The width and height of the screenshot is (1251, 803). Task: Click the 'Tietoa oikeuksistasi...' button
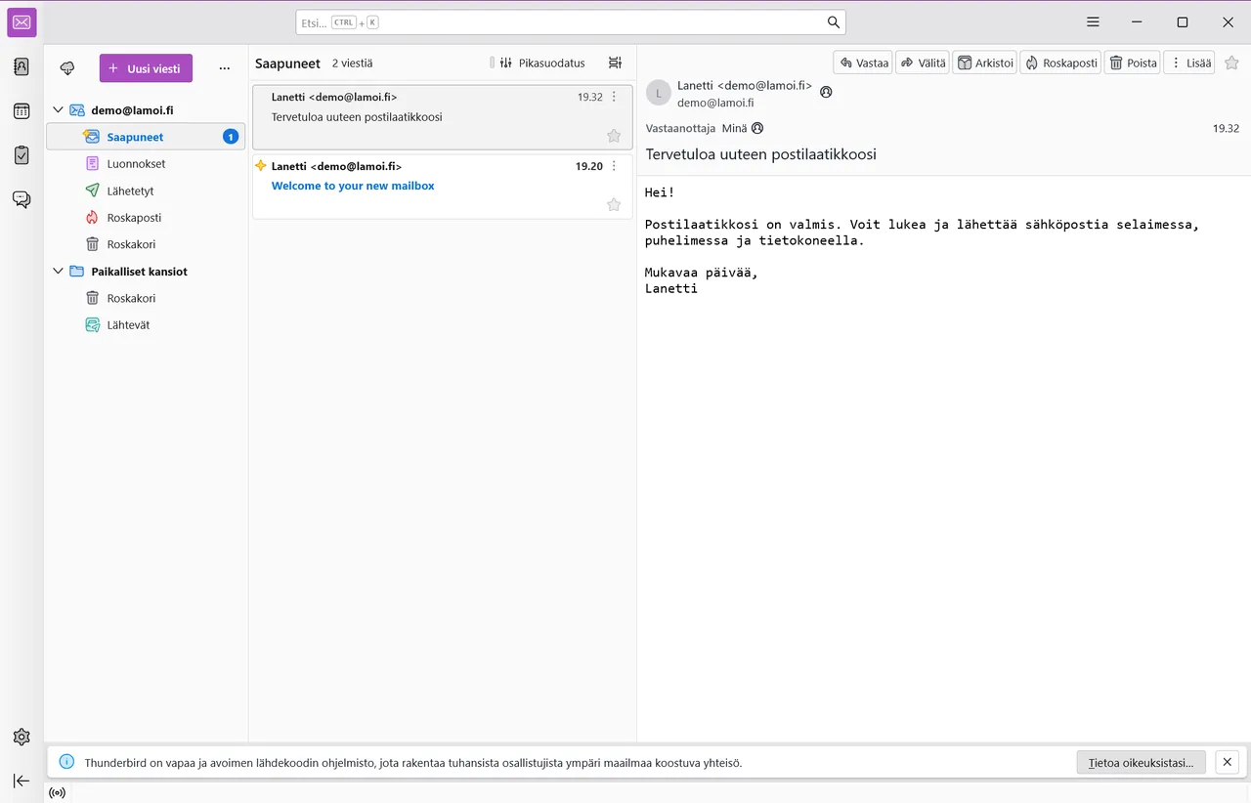tap(1141, 762)
